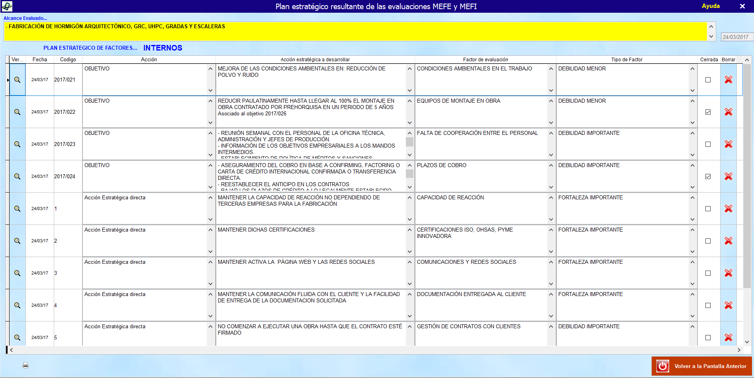Mark DOCUMENTACIÓN ENTREGADA AL CLIENTE row as Cerrada
The height and width of the screenshot is (378, 754).
pyautogui.click(x=708, y=305)
